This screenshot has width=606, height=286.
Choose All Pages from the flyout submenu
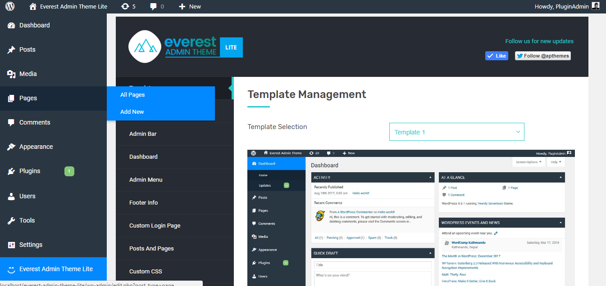(x=160, y=95)
